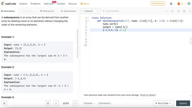Image resolution: width=192 pixels, height=108 pixels.
Task: Click the 'Output: [-1,3,4]' text
Action: coord(15,79)
